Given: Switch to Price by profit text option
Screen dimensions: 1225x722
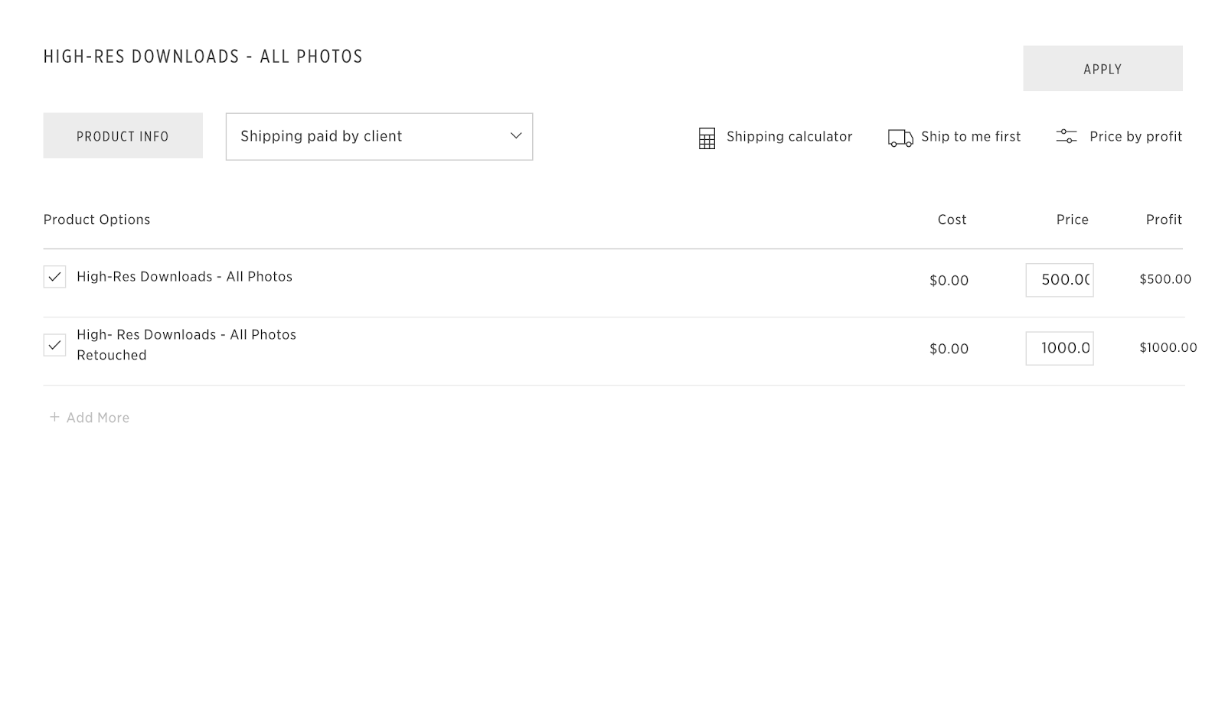Looking at the screenshot, I should [x=1135, y=136].
